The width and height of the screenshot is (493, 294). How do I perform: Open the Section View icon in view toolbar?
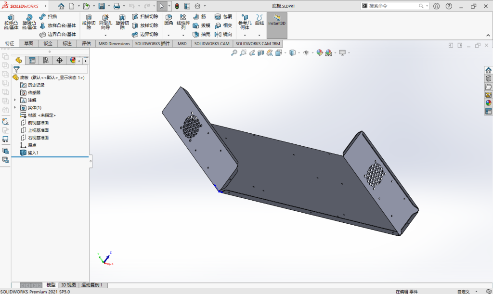tap(261, 52)
